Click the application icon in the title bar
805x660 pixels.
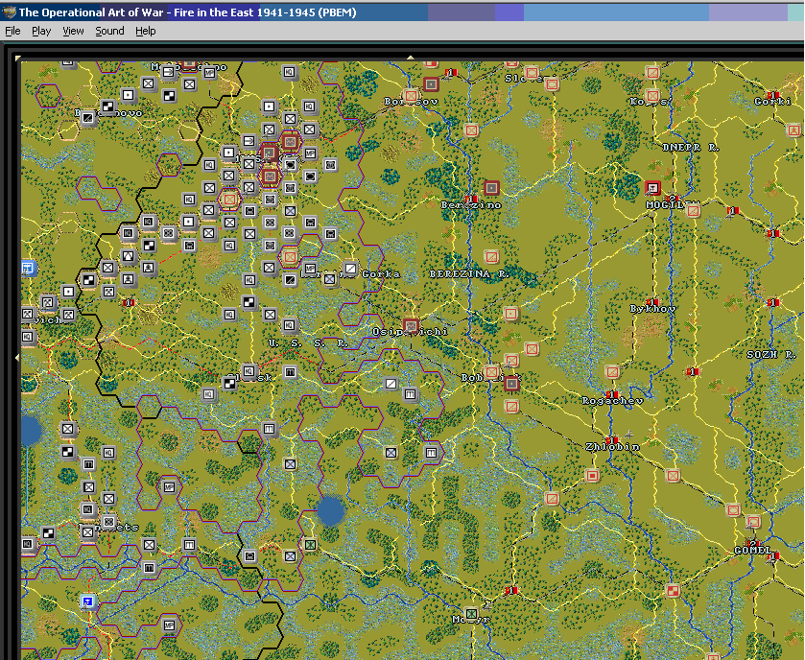click(x=10, y=12)
